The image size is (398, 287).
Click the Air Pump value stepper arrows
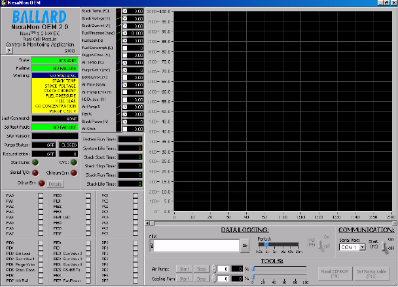[215, 269]
